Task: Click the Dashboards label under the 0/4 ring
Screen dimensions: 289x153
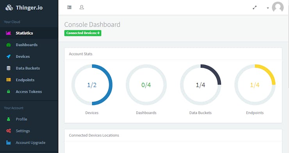Action: [x=146, y=113]
